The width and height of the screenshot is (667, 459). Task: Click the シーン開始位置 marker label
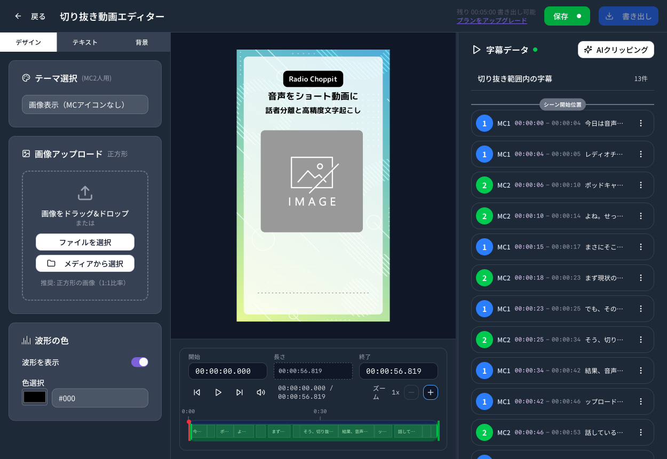pyautogui.click(x=562, y=104)
